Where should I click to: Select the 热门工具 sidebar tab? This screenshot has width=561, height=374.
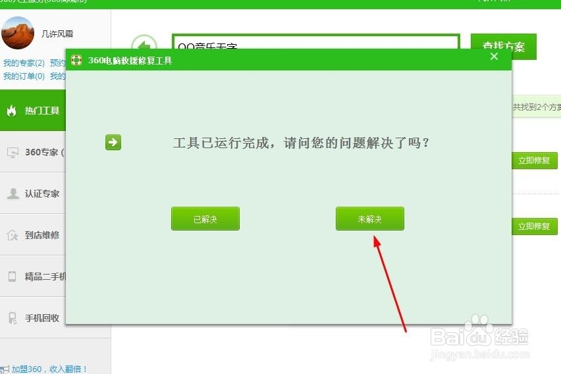(33, 111)
